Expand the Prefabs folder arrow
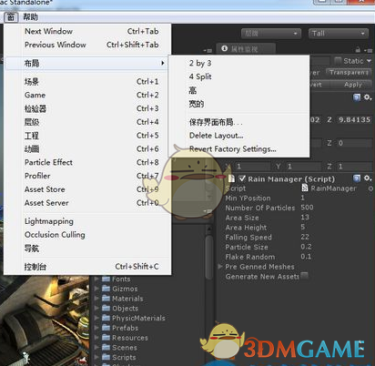Viewport: 375px width, 366px height. pos(96,328)
